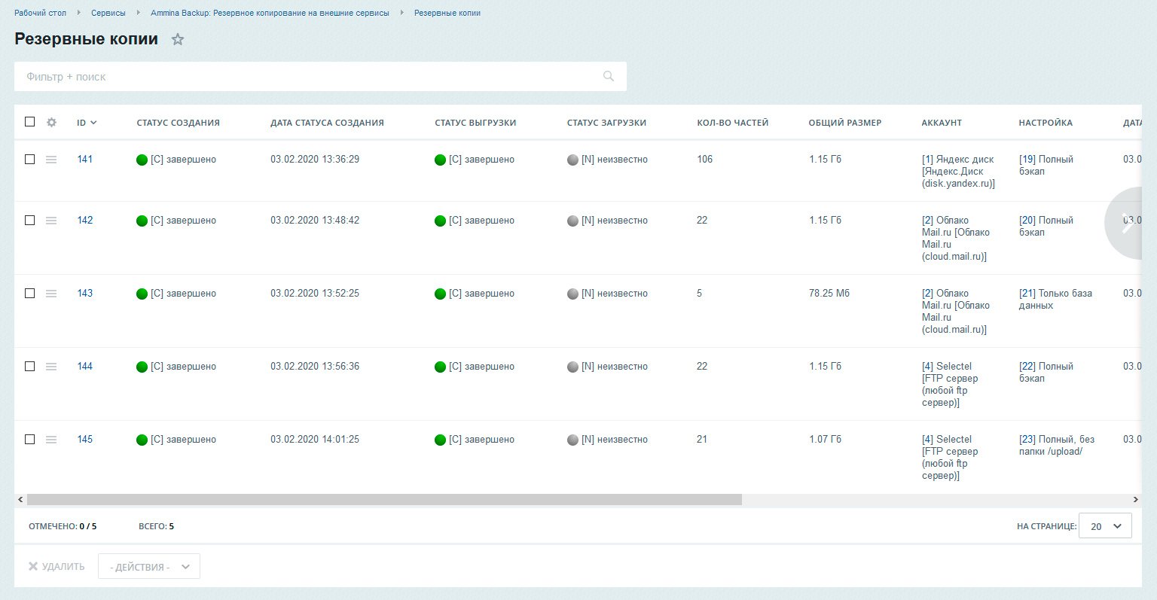Open the row action menu for backup 142

click(x=51, y=220)
